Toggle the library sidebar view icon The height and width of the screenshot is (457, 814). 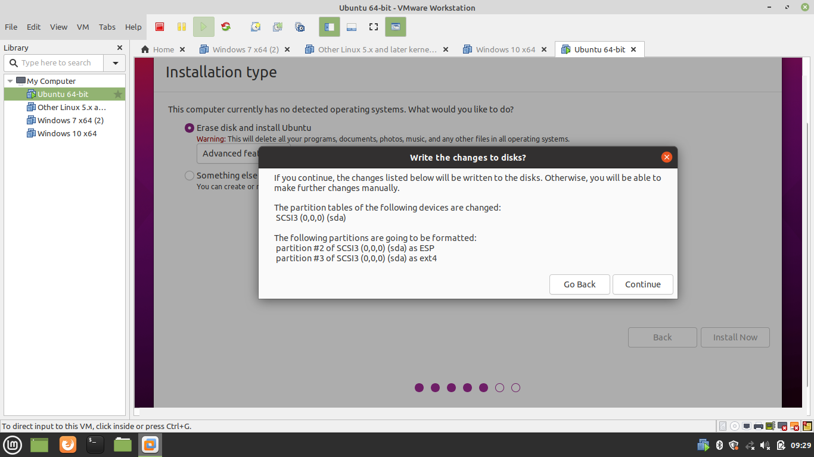330,27
